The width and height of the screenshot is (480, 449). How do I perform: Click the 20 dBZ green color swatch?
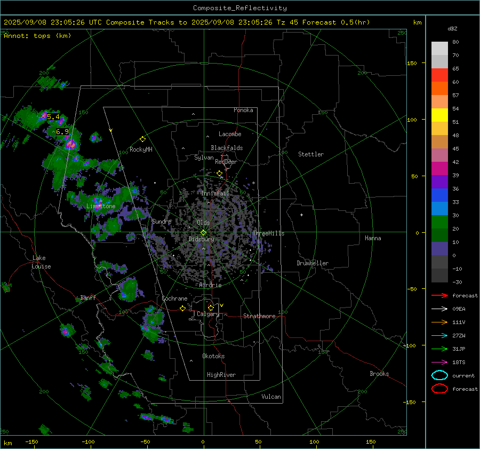click(x=439, y=222)
